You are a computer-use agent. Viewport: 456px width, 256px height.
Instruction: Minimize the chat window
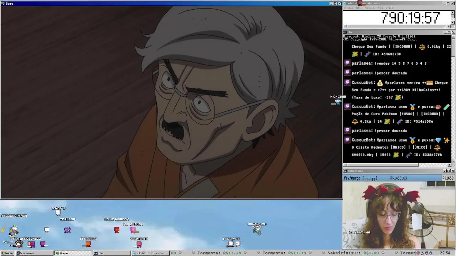click(x=445, y=32)
